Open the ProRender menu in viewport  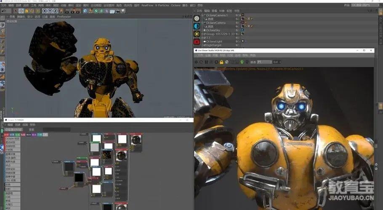point(64,17)
